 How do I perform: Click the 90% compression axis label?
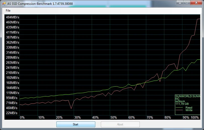coord(186,118)
